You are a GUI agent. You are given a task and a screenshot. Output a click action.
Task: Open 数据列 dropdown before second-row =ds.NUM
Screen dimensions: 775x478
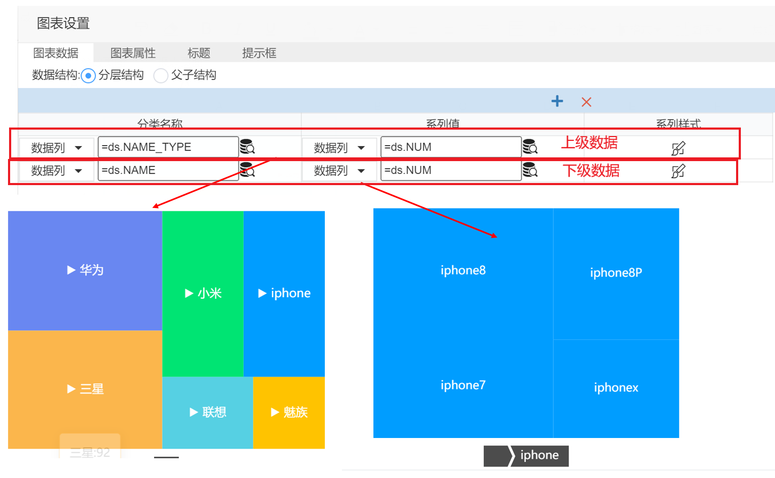[339, 171]
